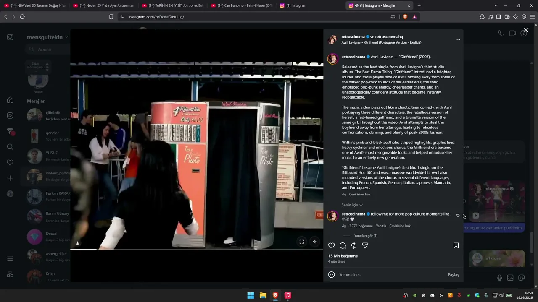Open retroscinemahq profile from post header
538x302 pixels.
(x=389, y=37)
